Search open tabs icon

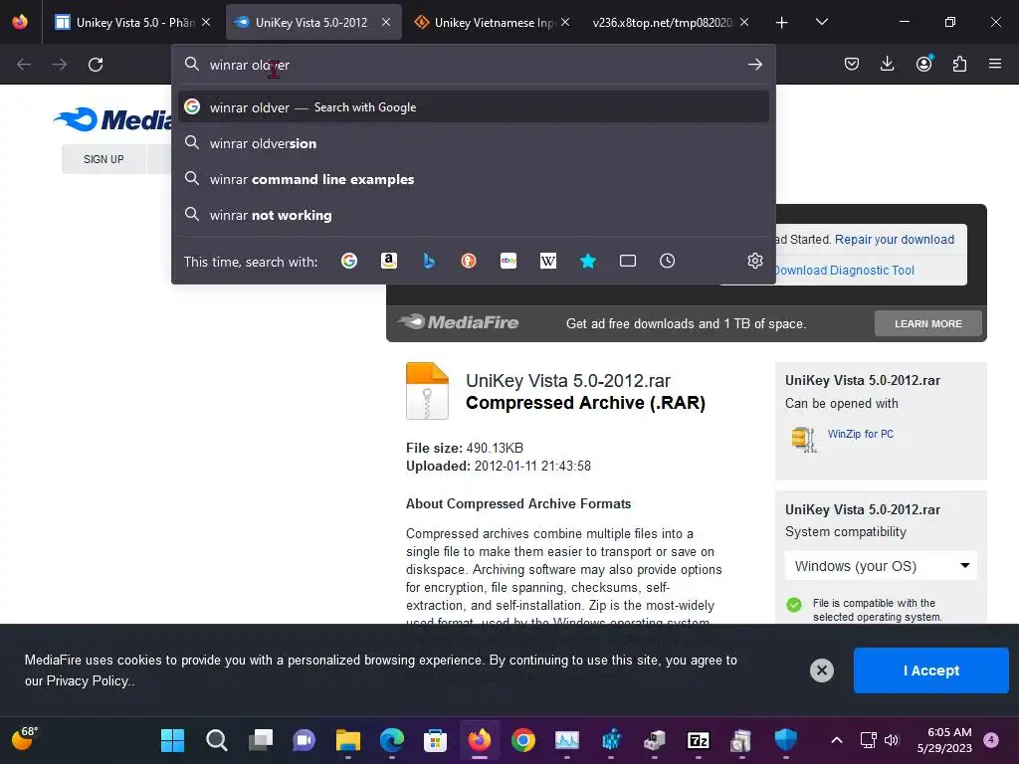click(x=628, y=262)
